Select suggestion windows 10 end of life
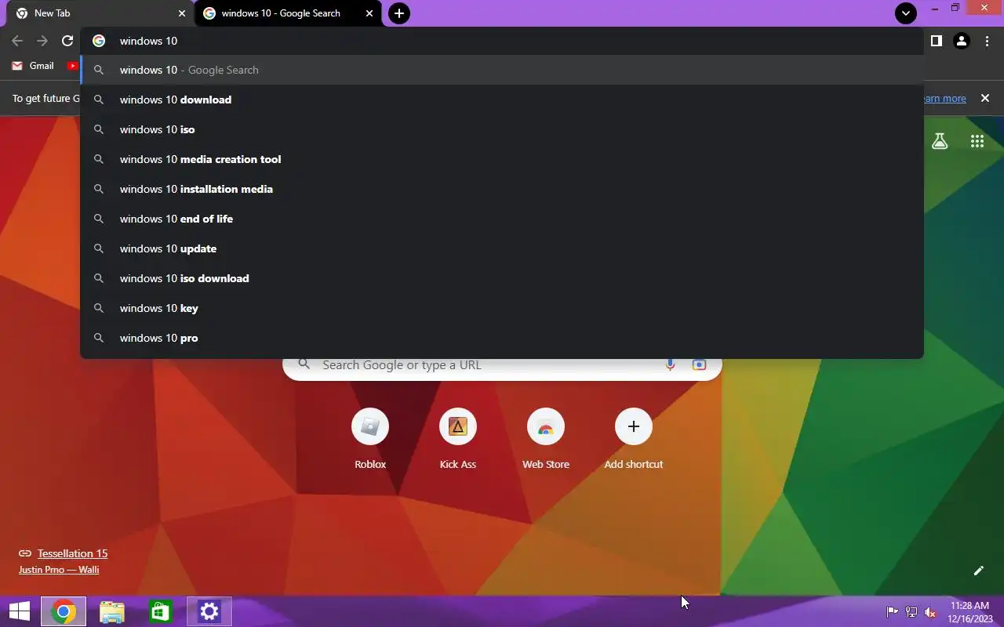This screenshot has width=1004, height=627. (x=502, y=219)
